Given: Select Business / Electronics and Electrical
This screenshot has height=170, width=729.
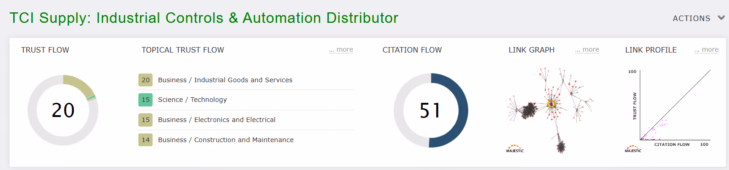Looking at the screenshot, I should click(x=217, y=120).
